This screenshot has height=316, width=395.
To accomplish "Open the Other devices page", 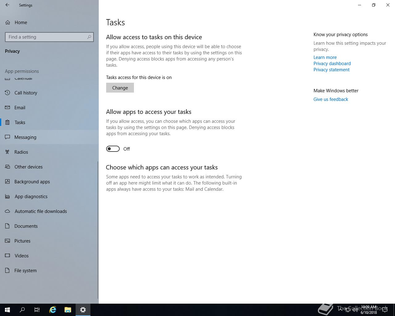I will pyautogui.click(x=49, y=167).
